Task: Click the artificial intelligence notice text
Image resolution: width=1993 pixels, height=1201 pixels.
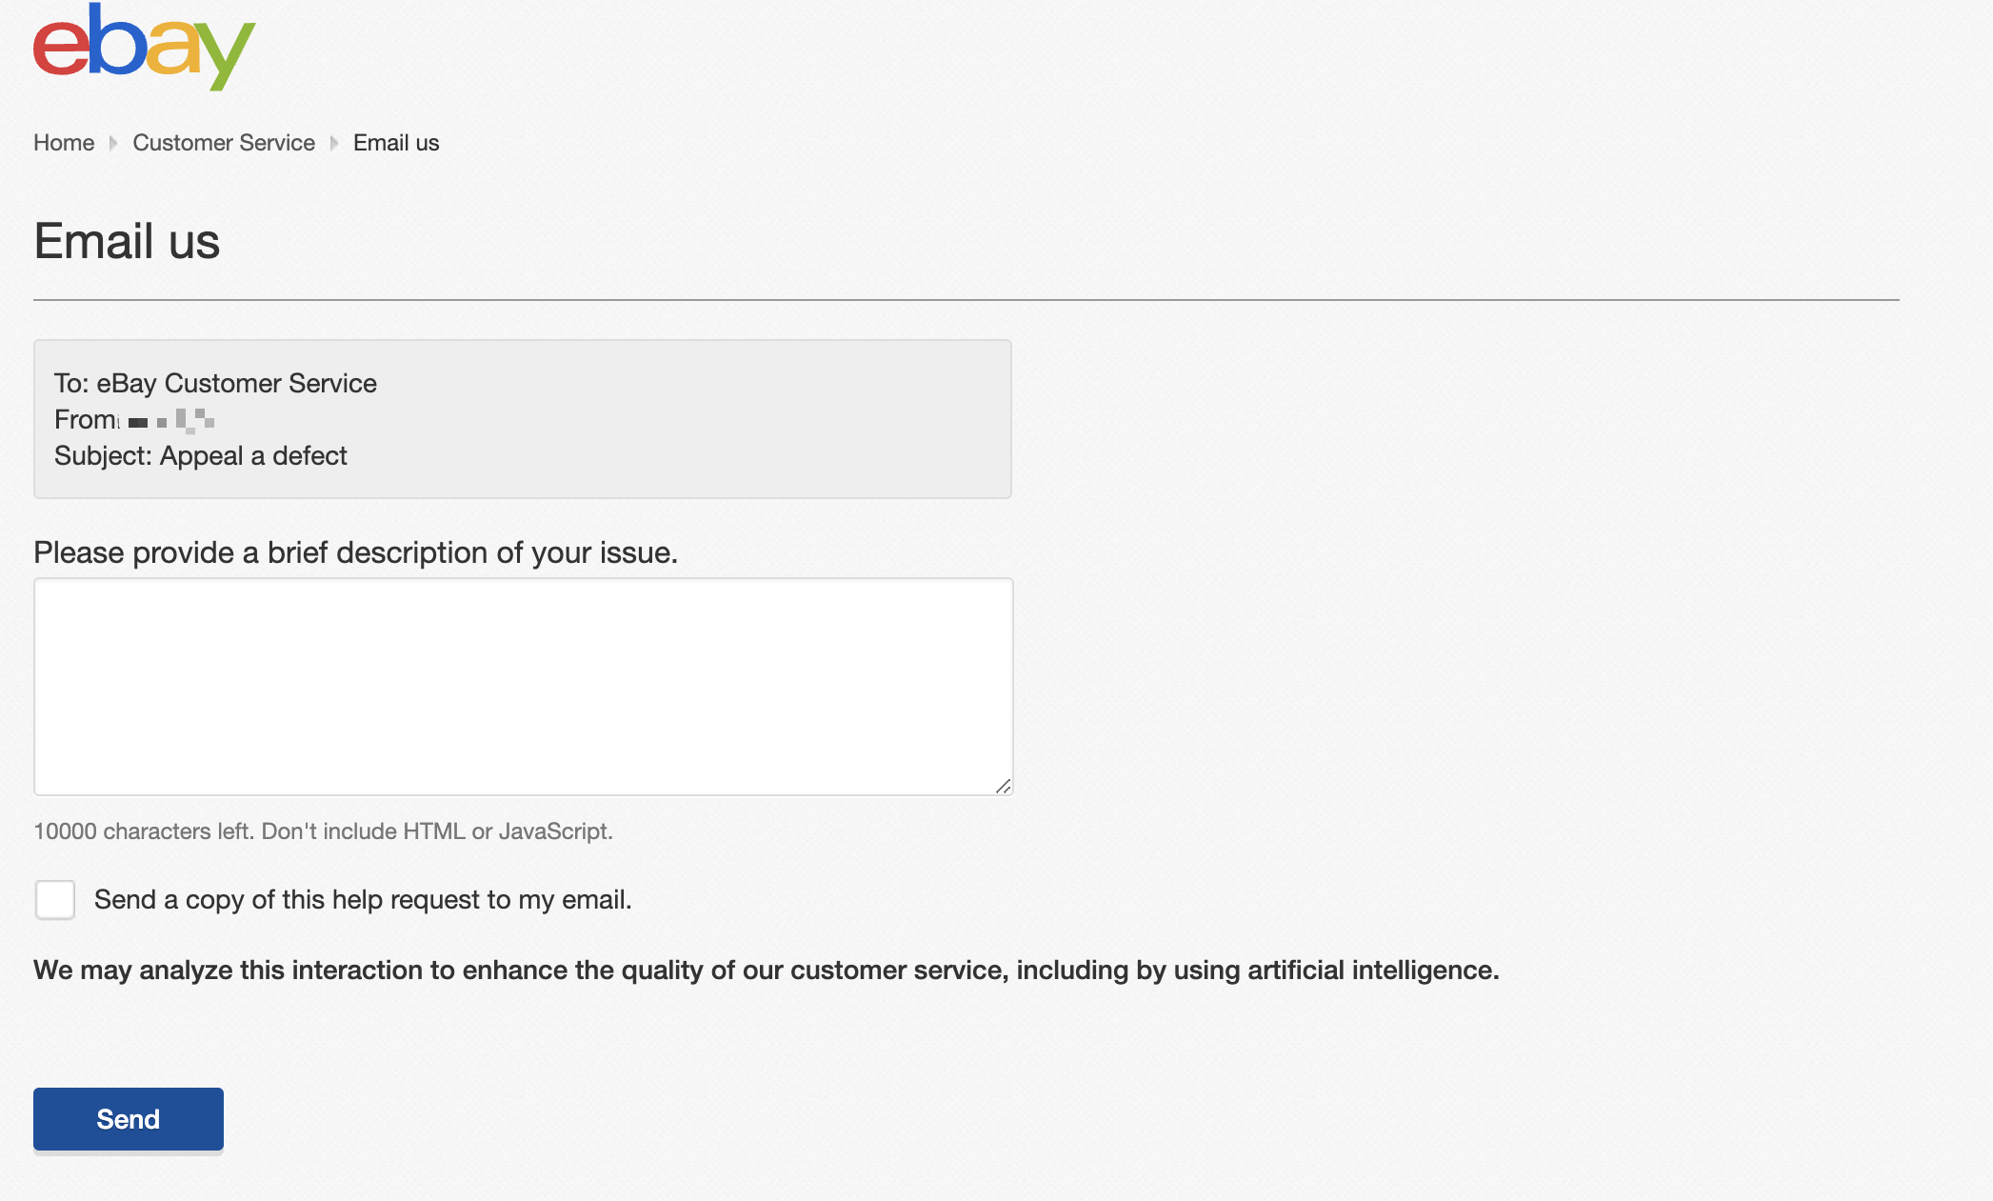Action: tap(767, 971)
